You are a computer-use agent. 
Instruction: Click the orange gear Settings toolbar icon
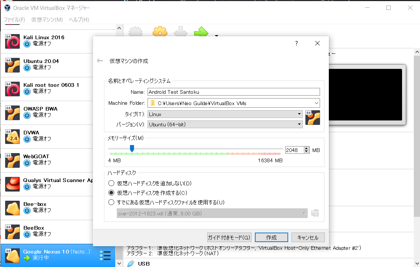pyautogui.click(x=160, y=31)
